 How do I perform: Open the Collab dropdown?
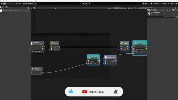145,4
